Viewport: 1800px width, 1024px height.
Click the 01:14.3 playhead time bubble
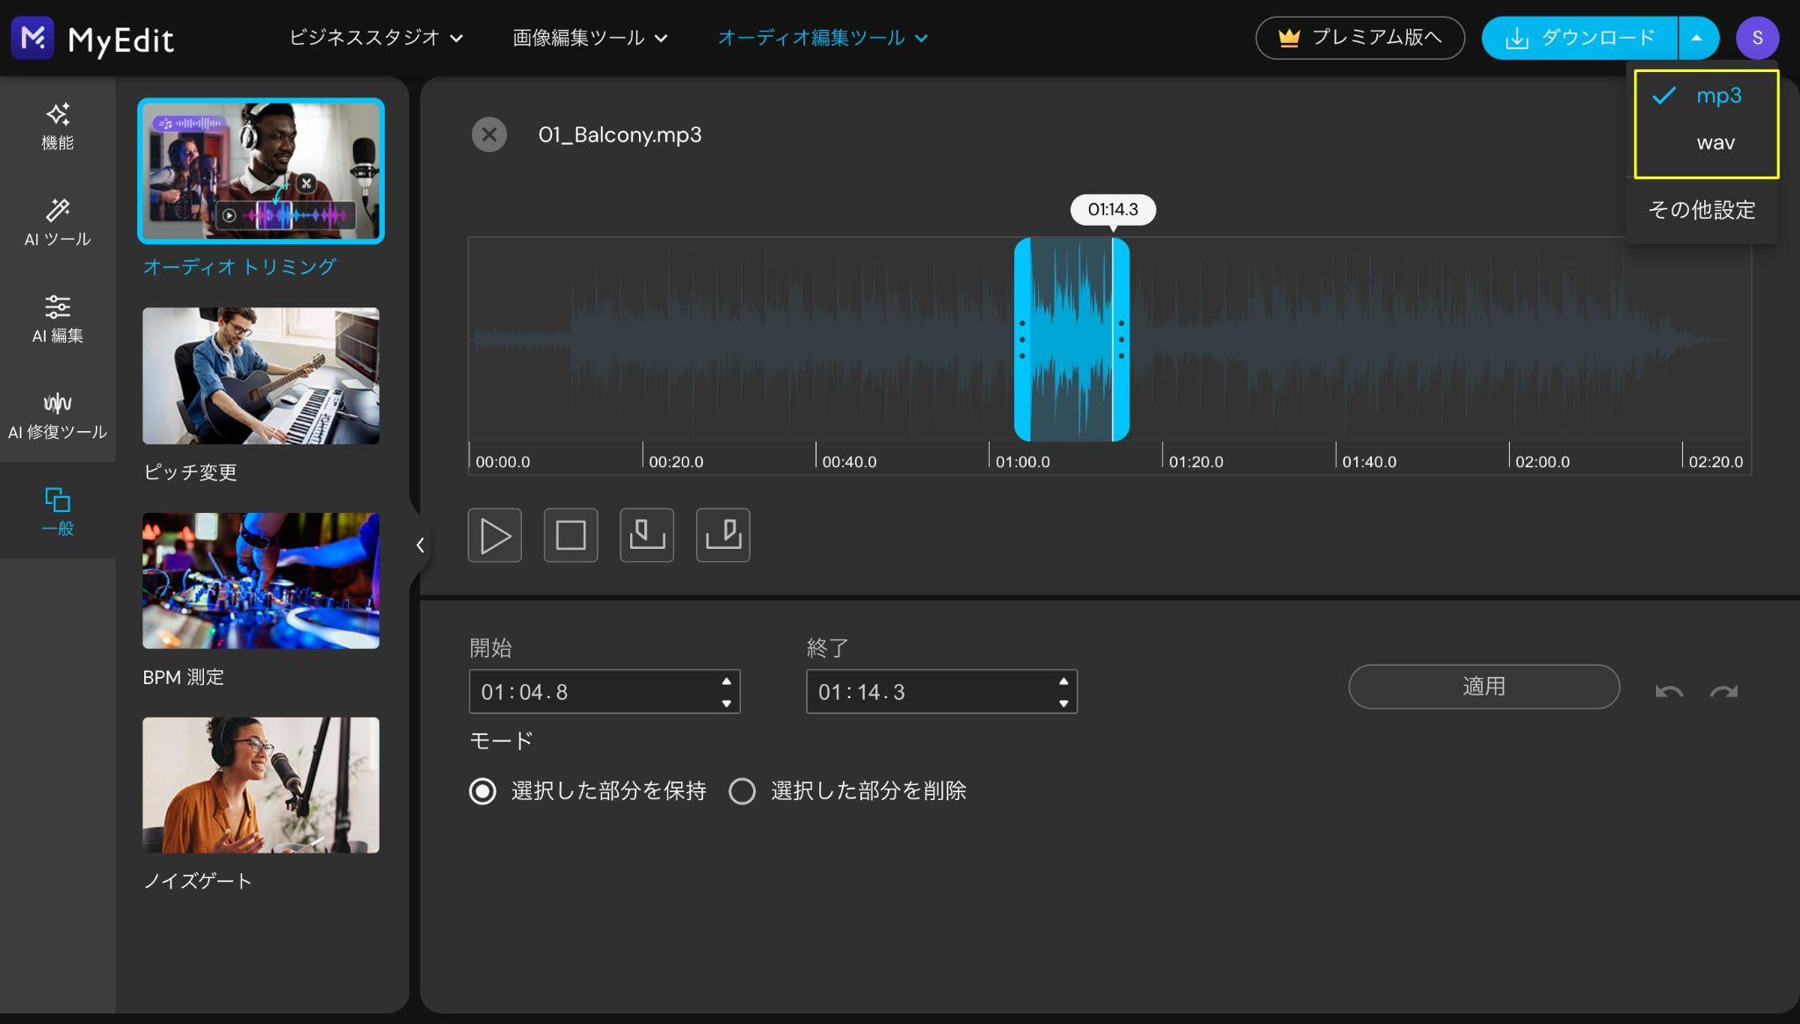(1113, 210)
